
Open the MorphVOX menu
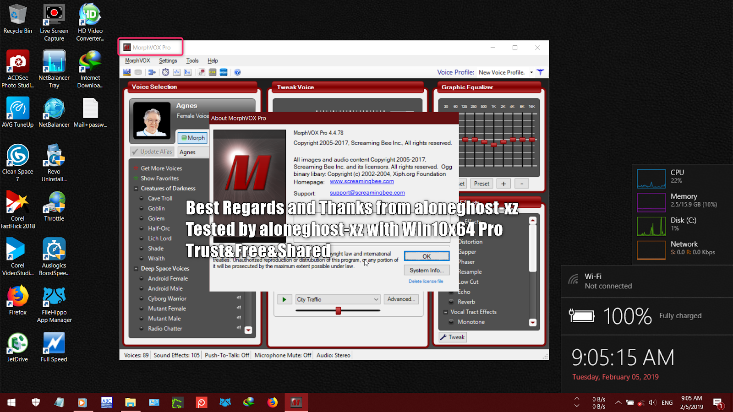(x=137, y=60)
